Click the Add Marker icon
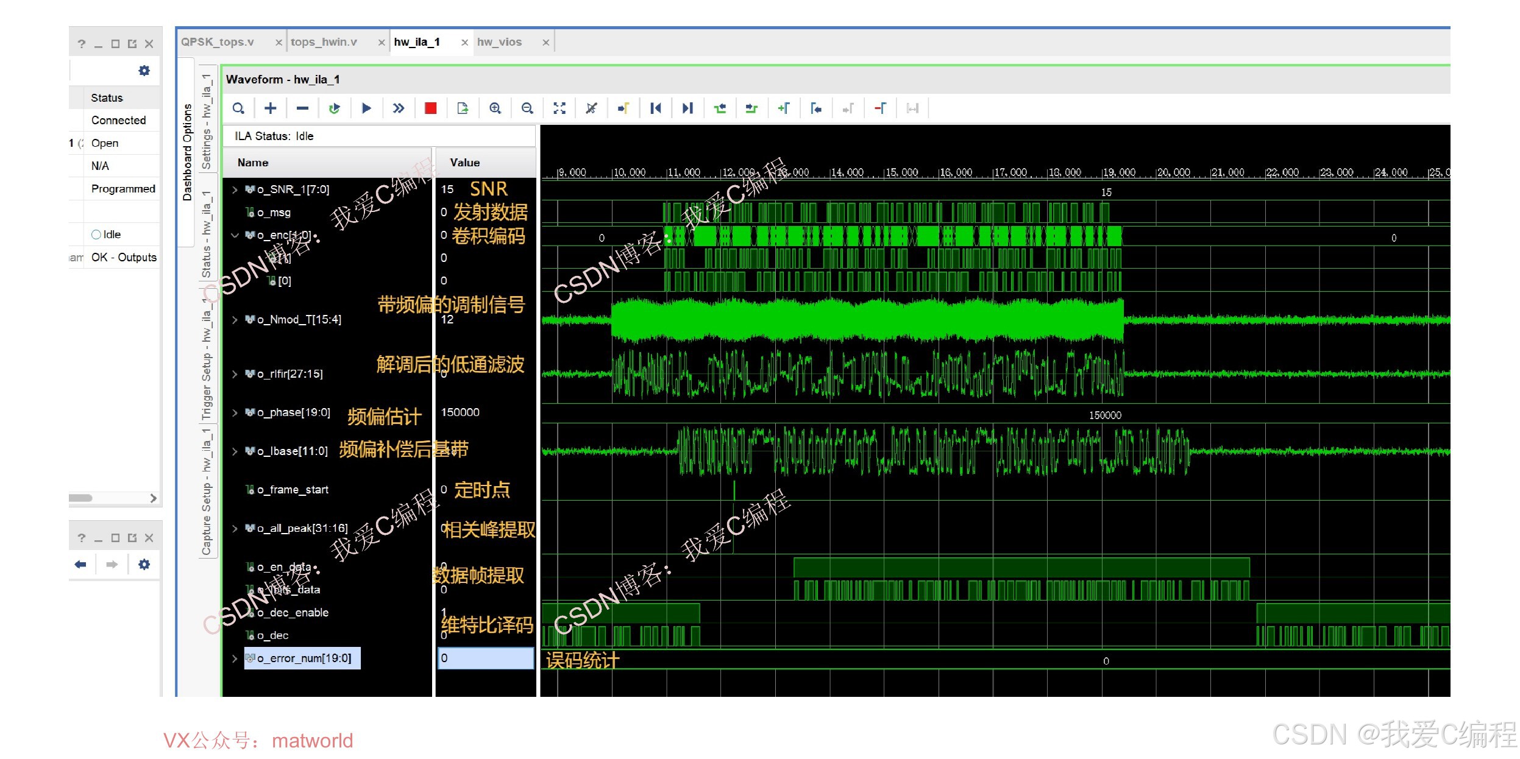 (784, 108)
